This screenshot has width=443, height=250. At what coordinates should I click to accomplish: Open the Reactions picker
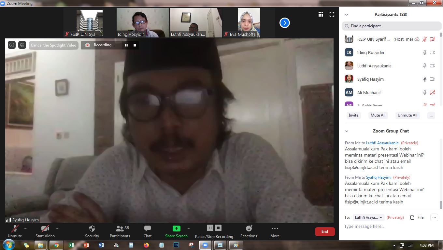pyautogui.click(x=248, y=231)
